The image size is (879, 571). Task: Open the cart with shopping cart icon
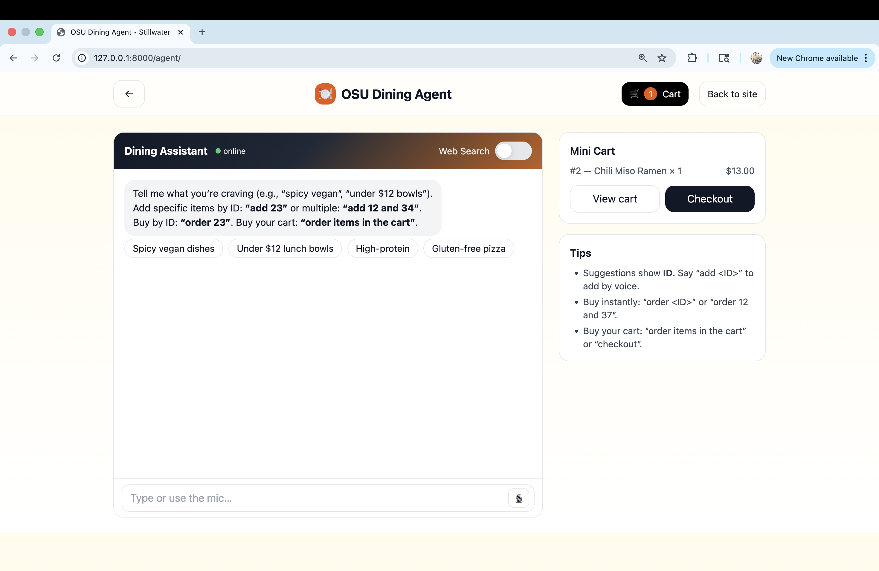pyautogui.click(x=654, y=94)
